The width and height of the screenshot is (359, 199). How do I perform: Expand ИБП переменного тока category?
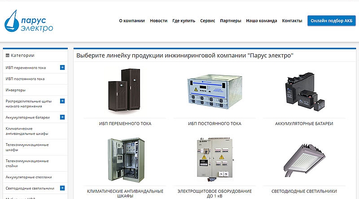click(62, 68)
